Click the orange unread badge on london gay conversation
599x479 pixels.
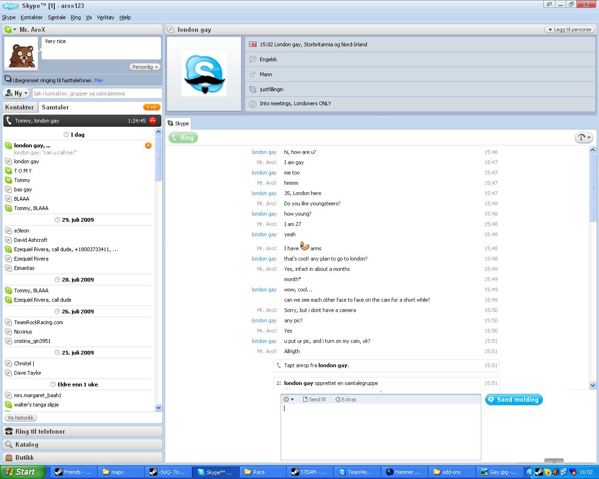coord(148,145)
